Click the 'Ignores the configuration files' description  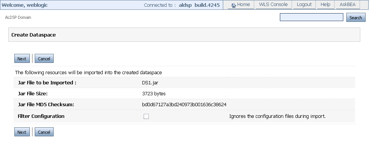pos(277,116)
